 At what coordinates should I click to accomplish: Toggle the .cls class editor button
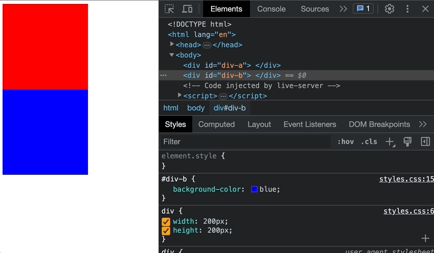tap(369, 142)
